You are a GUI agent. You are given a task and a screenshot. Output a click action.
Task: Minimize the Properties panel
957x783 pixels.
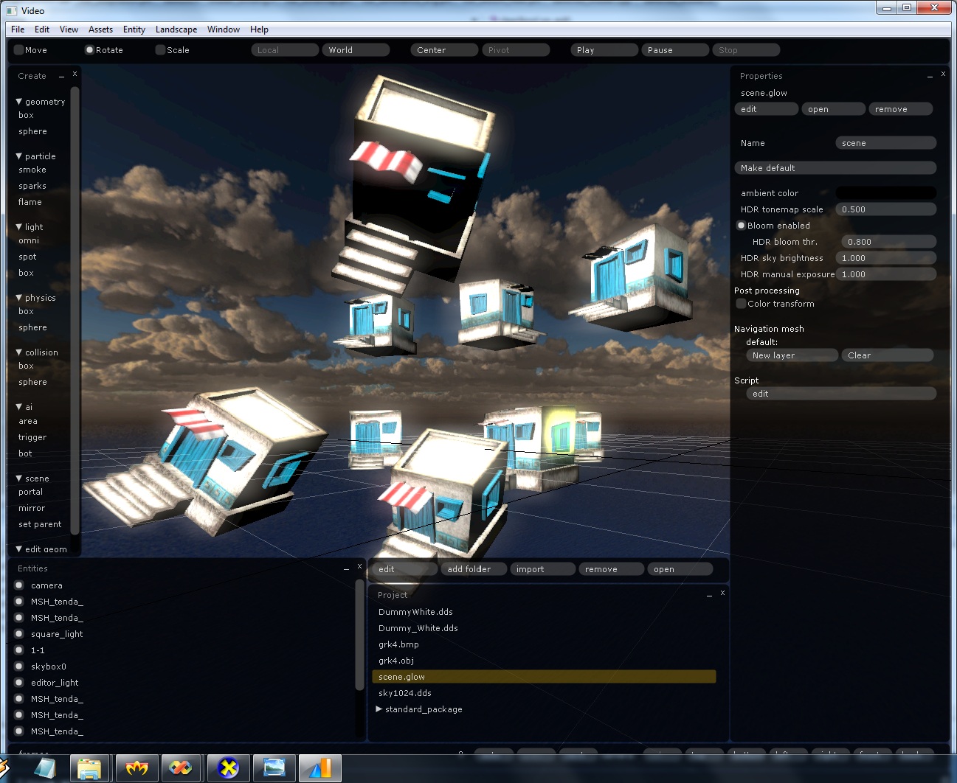930,77
